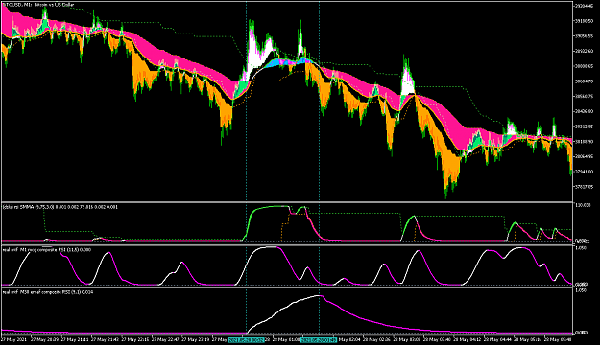Screen dimensions: 600x345
Task: Click the '28 May 03:40' time axis label
Action: (x=438, y=339)
